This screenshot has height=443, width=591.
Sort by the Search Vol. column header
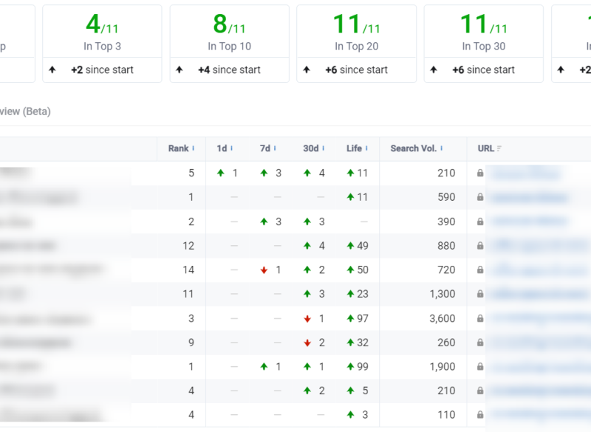coord(413,148)
